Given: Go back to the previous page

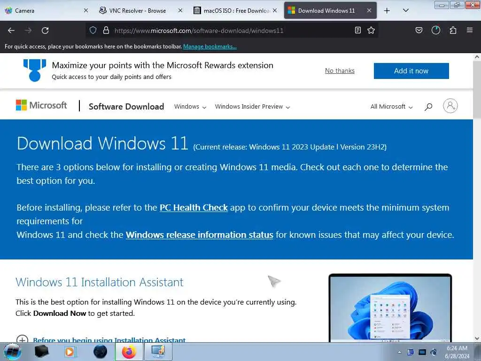Looking at the screenshot, I should point(11,31).
